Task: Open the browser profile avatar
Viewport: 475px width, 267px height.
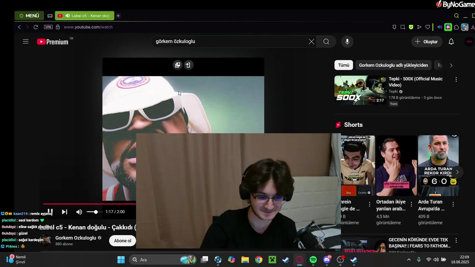Action: pyautogui.click(x=465, y=27)
